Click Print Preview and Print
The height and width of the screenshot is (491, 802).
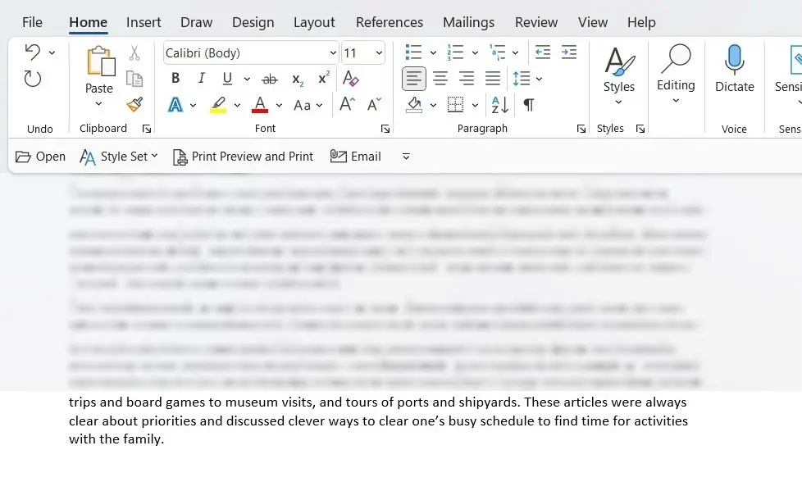[x=243, y=156]
